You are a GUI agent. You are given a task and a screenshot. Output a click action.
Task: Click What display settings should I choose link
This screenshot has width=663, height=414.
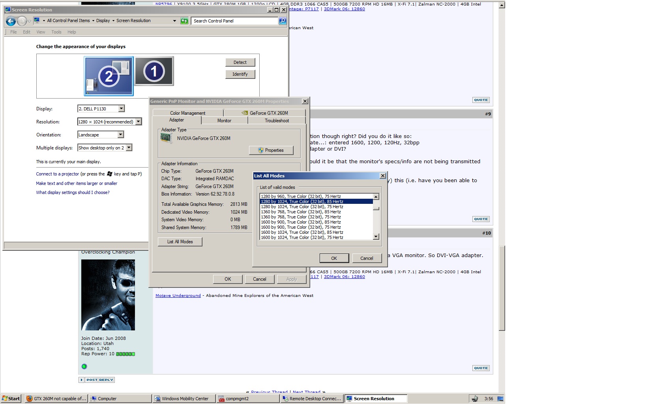73,192
